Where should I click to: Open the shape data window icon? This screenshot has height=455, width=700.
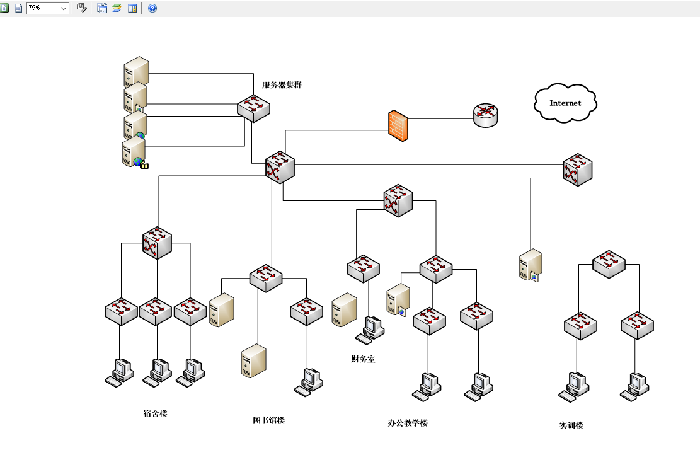[x=102, y=8]
